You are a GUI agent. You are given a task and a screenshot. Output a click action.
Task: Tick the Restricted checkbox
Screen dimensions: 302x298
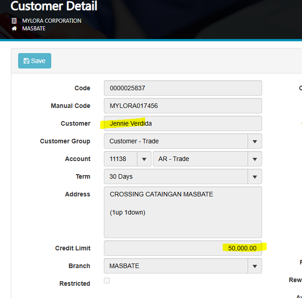[x=107, y=281]
